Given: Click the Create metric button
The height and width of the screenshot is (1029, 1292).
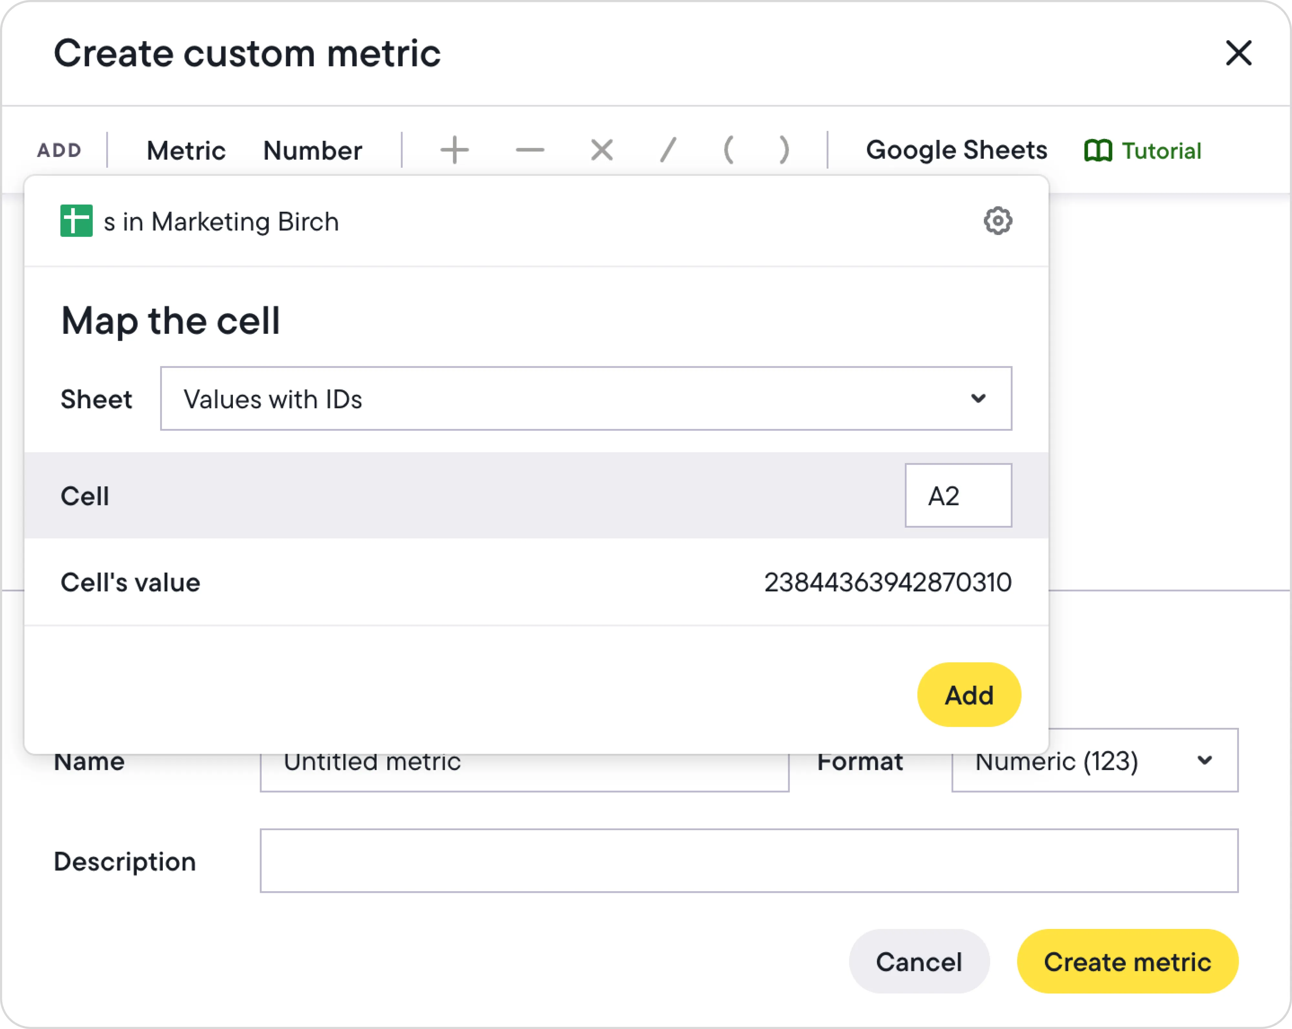Looking at the screenshot, I should [x=1127, y=961].
